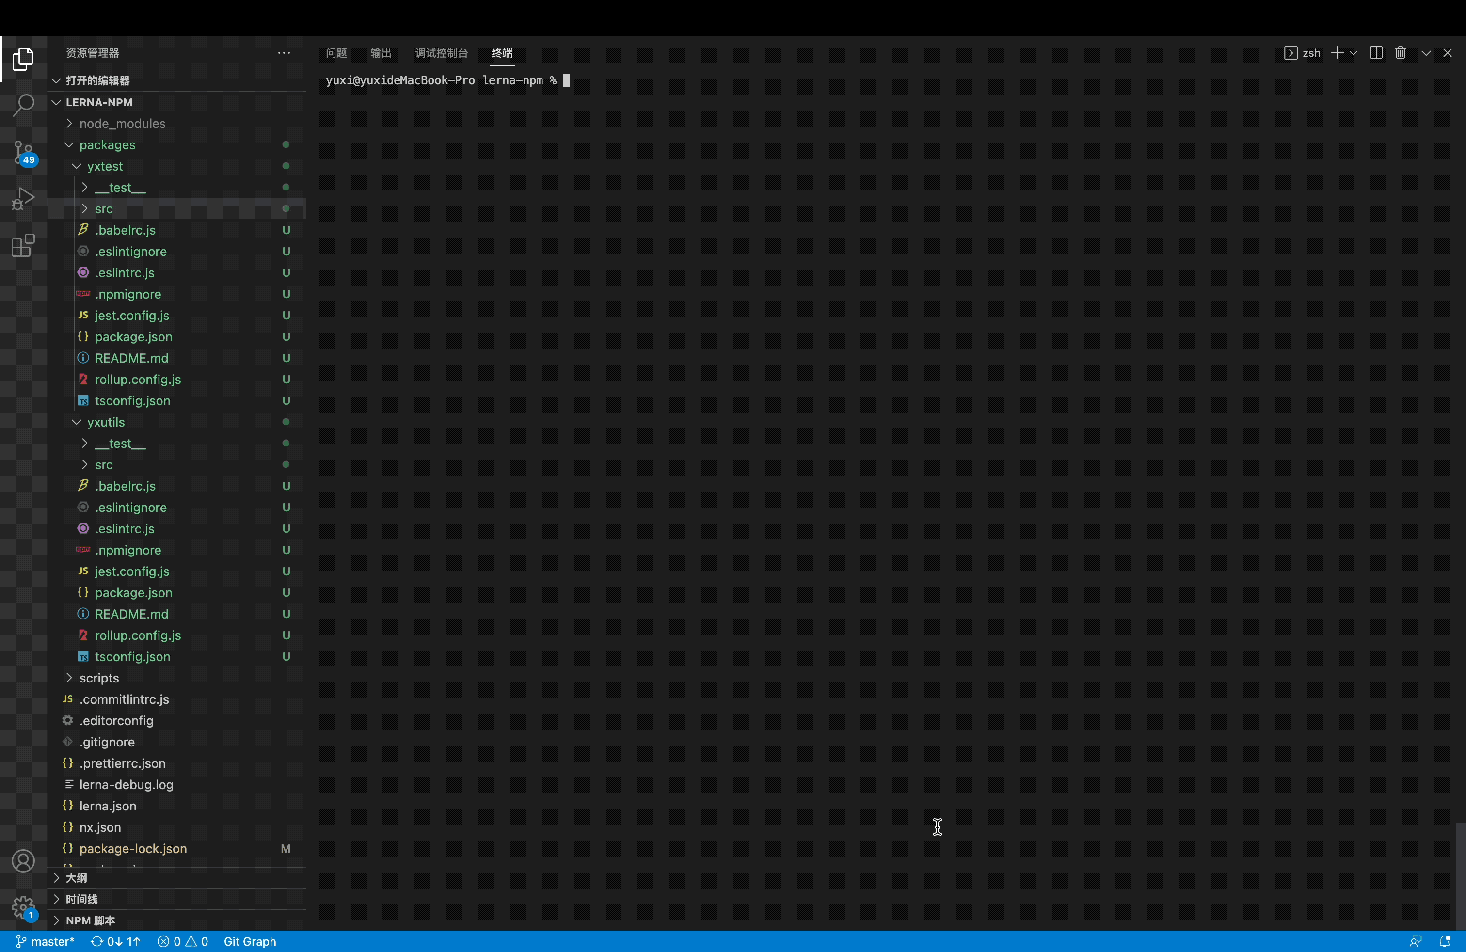
Task: Open Git Graph from the status bar
Action: 251,941
